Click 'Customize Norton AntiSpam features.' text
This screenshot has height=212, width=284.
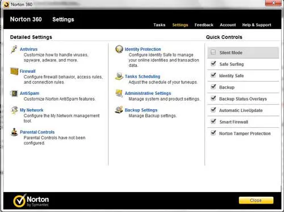pyautogui.click(x=60, y=99)
